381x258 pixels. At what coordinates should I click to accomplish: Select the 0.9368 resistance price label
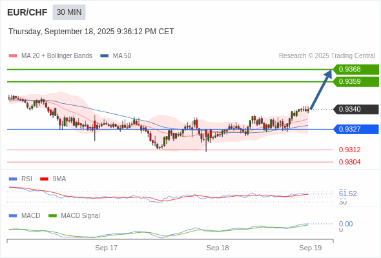tap(356, 70)
